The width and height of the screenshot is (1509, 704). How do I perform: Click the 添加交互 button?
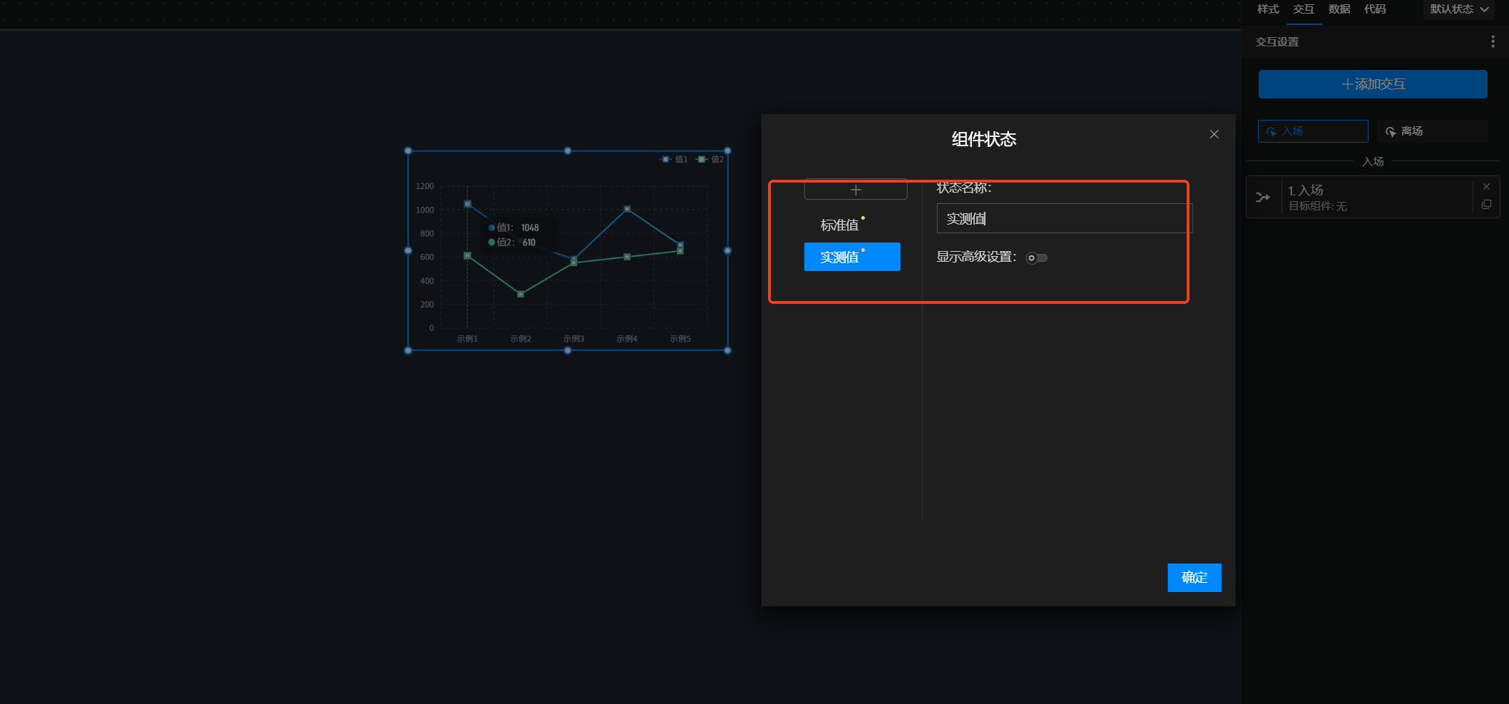[x=1372, y=84]
